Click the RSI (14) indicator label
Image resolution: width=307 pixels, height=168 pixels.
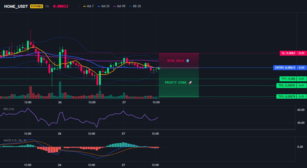[9, 109]
